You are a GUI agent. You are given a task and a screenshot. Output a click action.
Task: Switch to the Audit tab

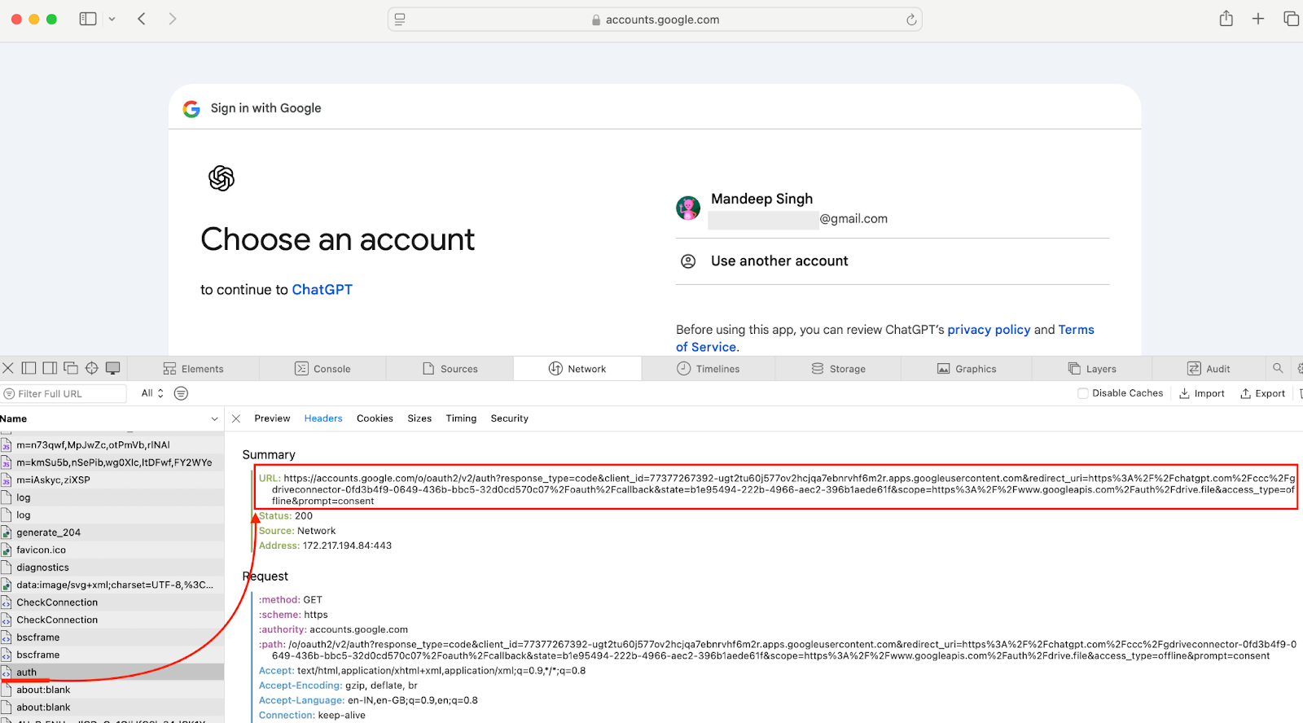pos(1209,369)
